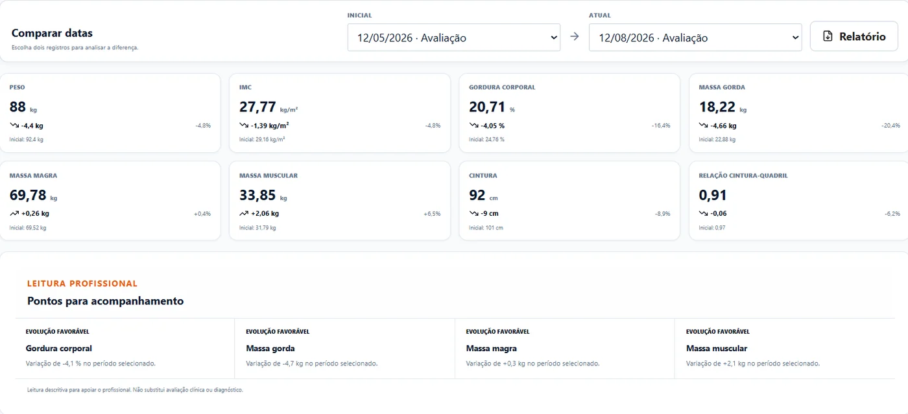
Task: Click the -0,06 ratio change
Action: (719, 213)
